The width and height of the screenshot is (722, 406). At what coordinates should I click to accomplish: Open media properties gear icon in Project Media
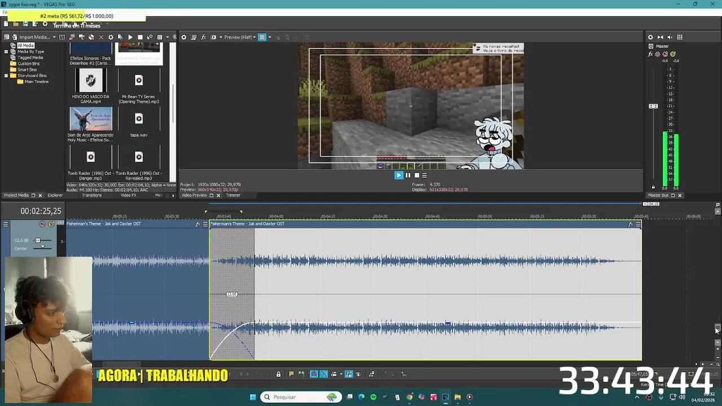111,37
